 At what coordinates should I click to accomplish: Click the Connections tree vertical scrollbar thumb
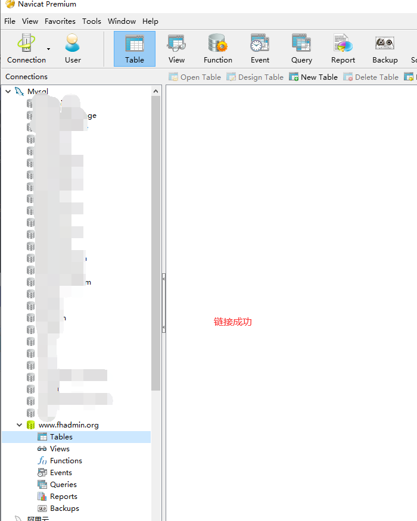pyautogui.click(x=155, y=243)
